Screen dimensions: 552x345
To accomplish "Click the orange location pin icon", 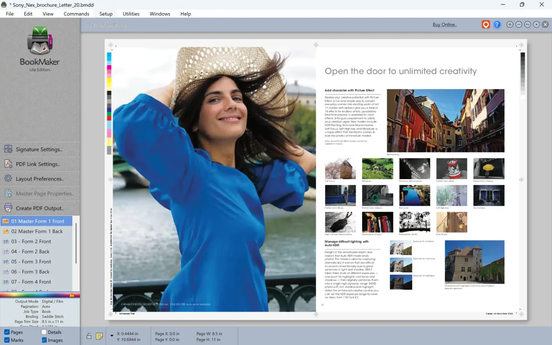I will pyautogui.click(x=486, y=25).
